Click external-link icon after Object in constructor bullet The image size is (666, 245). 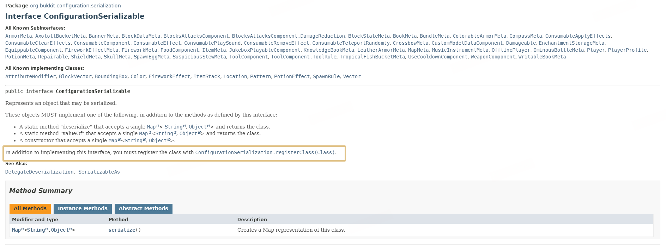(169, 140)
